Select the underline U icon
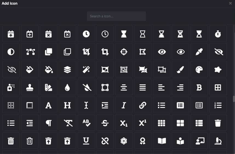Screen dimensions: 235x154 86,141
